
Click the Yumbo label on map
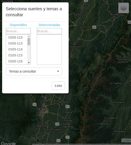coord(45,101)
